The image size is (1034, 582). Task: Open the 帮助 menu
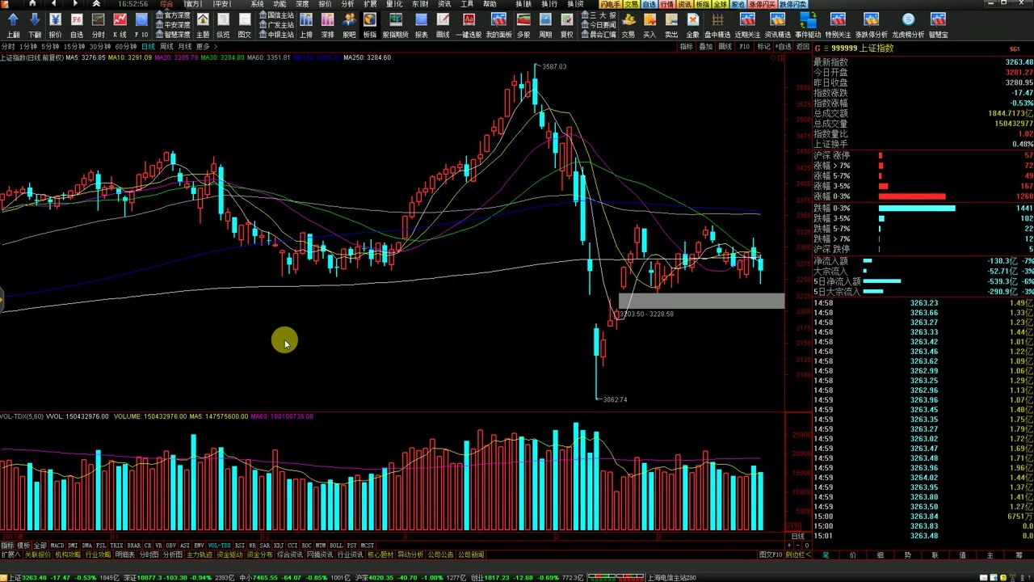tap(490, 4)
